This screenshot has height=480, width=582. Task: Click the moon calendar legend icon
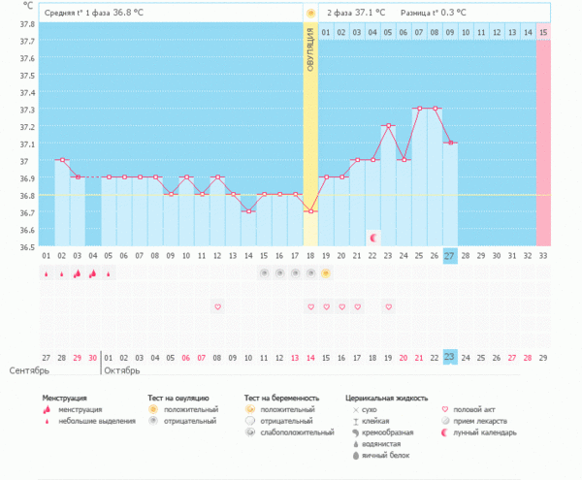[x=444, y=432]
